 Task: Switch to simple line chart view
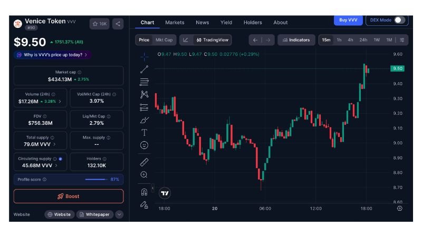coord(186,40)
